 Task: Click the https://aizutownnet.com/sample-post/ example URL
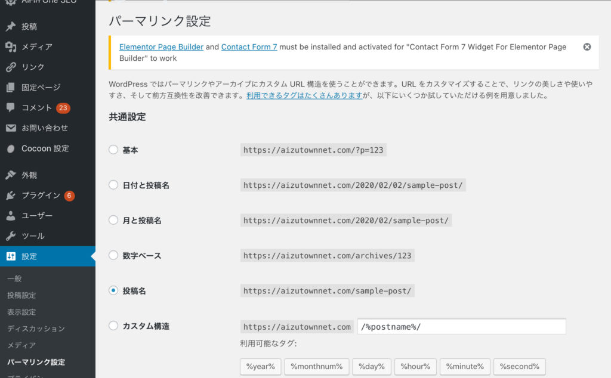click(328, 291)
